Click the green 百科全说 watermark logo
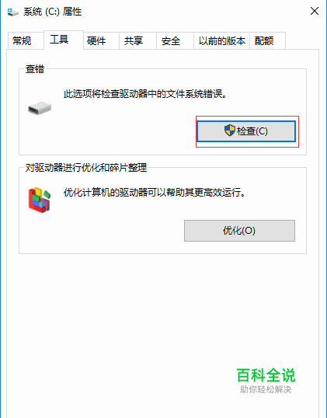Image resolution: width=327 pixels, height=418 pixels. tap(266, 375)
